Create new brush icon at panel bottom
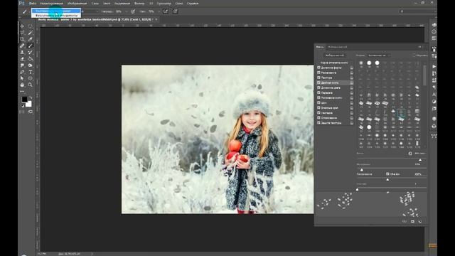 (x=412, y=221)
